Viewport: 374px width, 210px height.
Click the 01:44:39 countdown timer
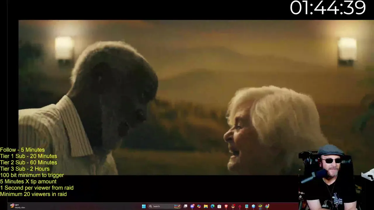coord(328,8)
